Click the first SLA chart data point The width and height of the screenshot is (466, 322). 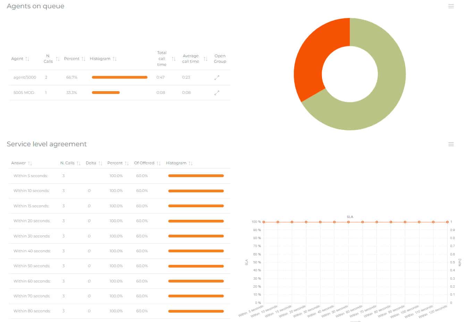pos(264,222)
